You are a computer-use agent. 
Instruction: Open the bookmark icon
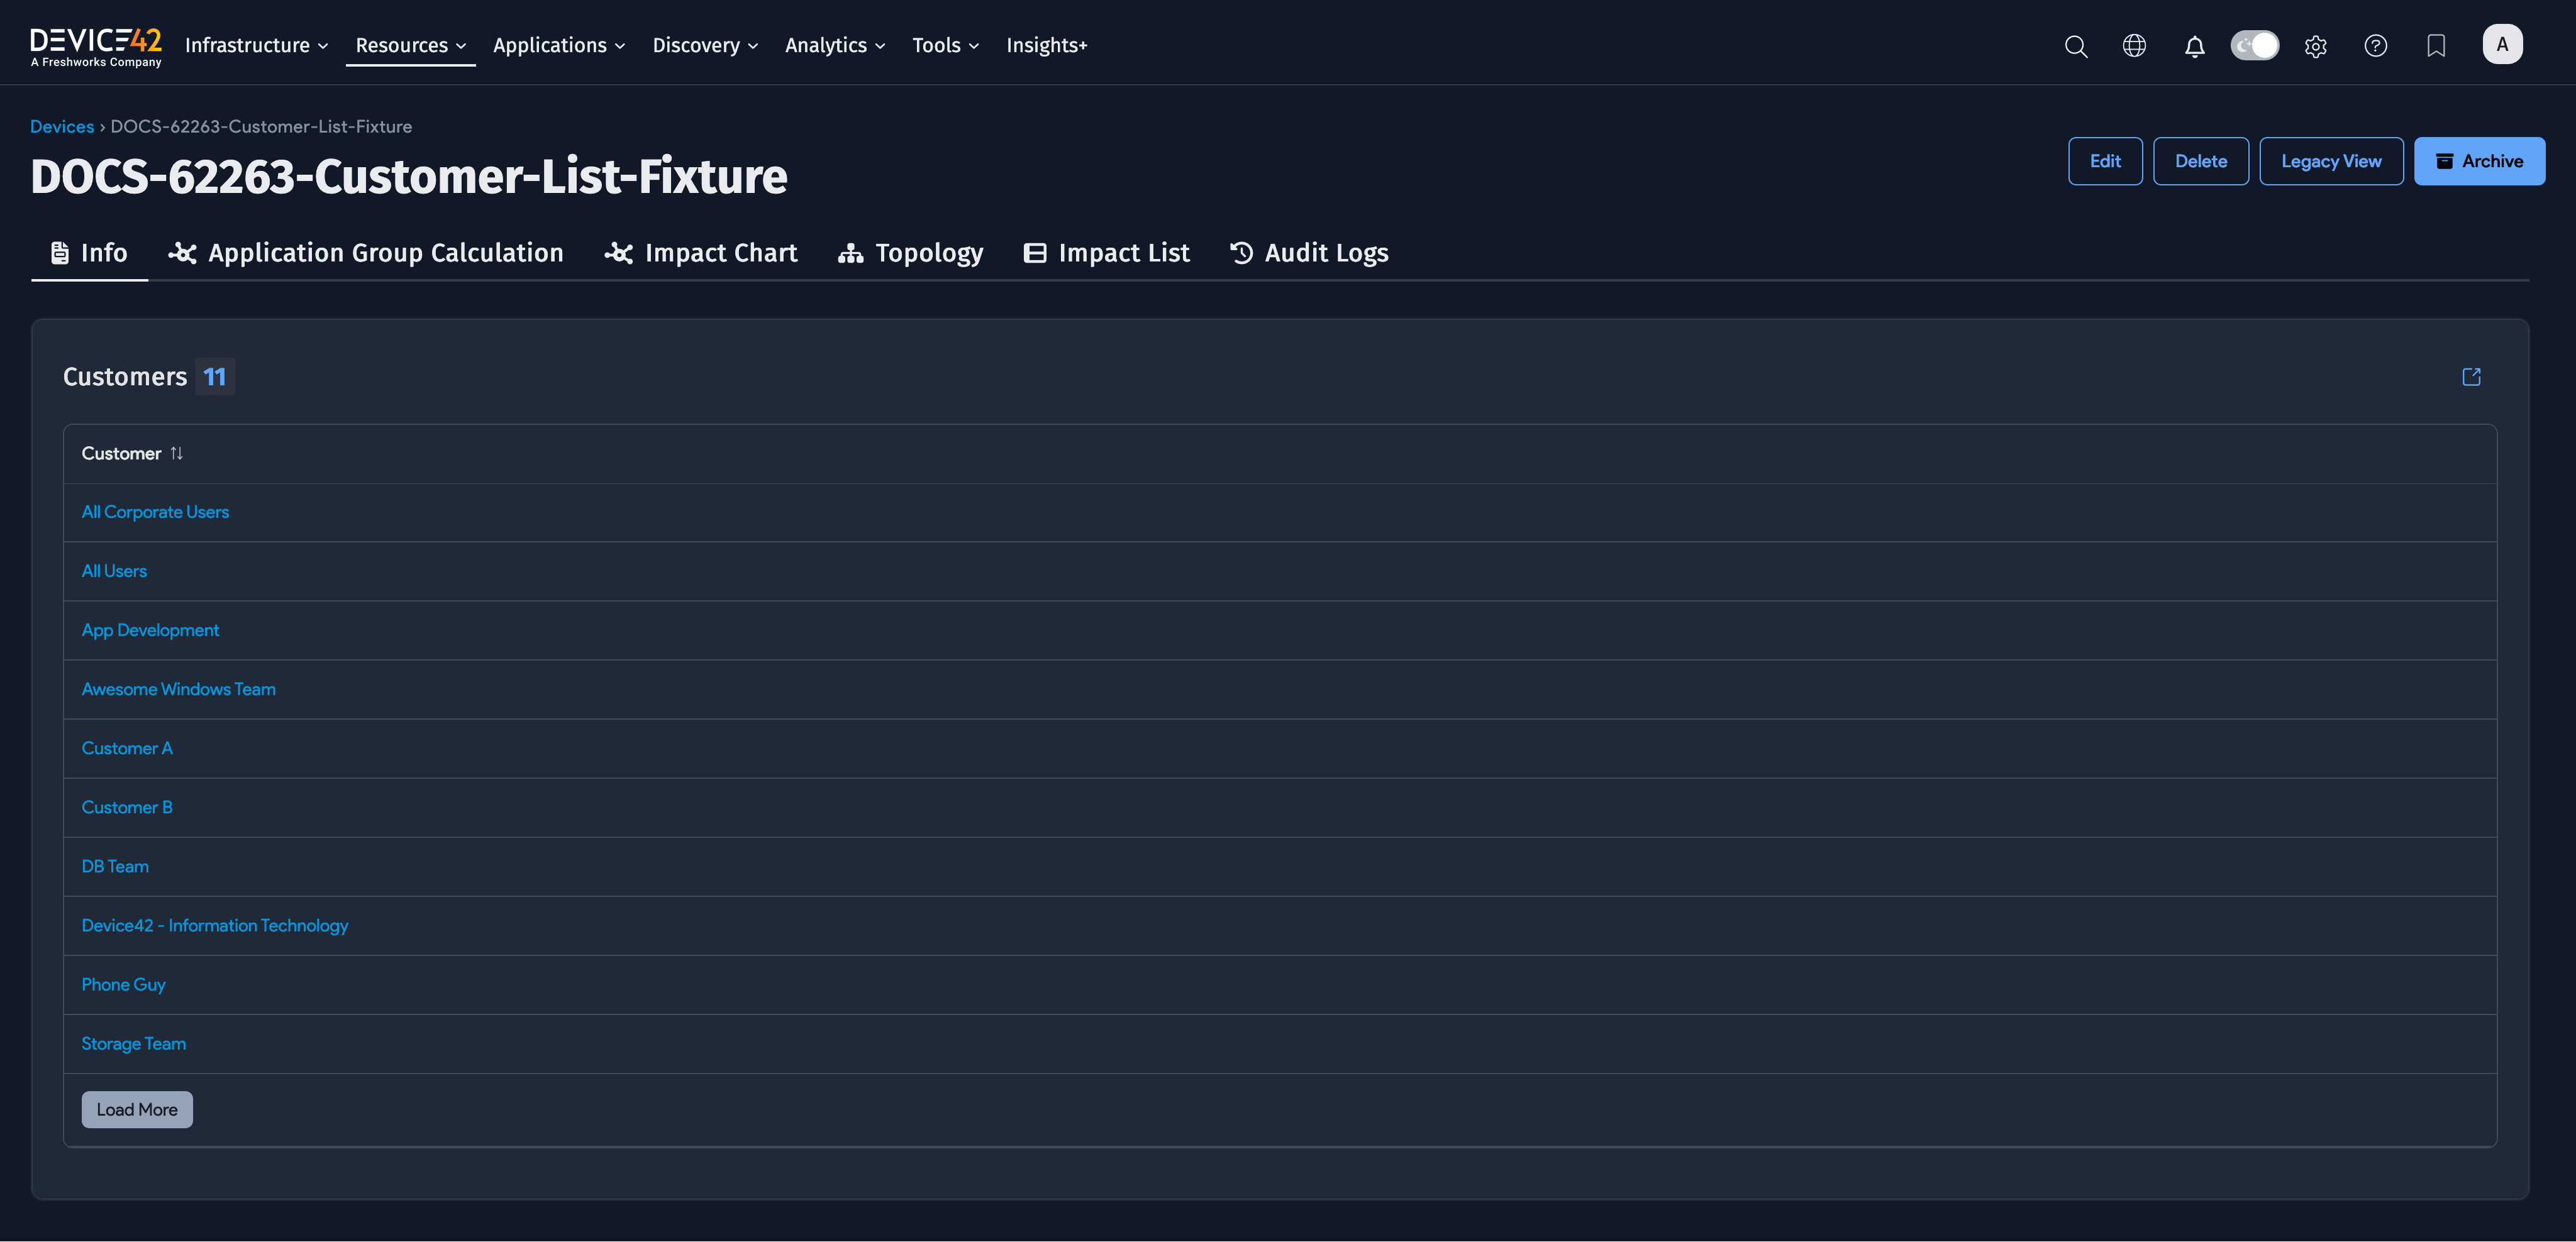pyautogui.click(x=2436, y=46)
